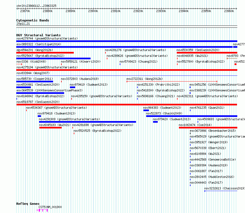Screen dimensions: 245x213
Task: Select nsv5520525 (ByrskaBishop2022) label
Action: [x=97, y=131]
